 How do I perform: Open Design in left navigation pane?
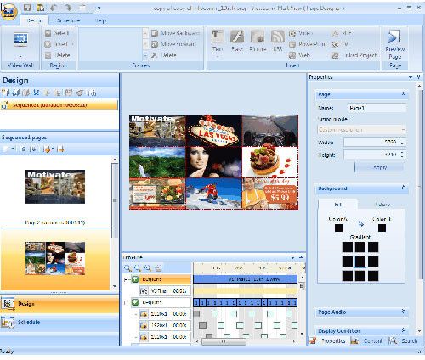click(59, 304)
